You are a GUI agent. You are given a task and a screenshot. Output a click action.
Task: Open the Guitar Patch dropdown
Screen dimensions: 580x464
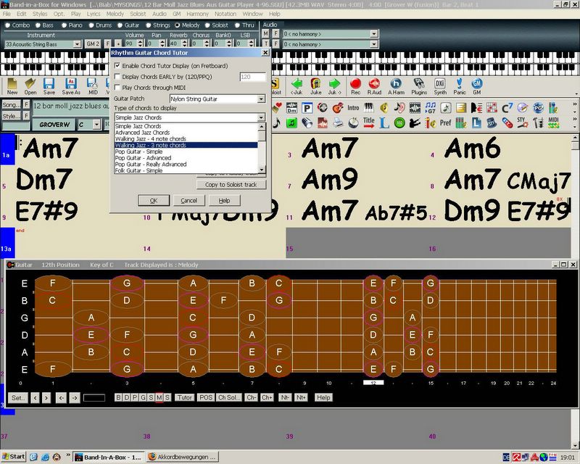point(261,99)
